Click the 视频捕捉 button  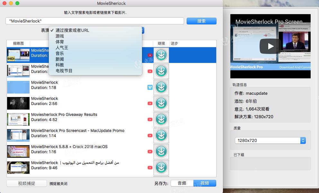(x=26, y=183)
